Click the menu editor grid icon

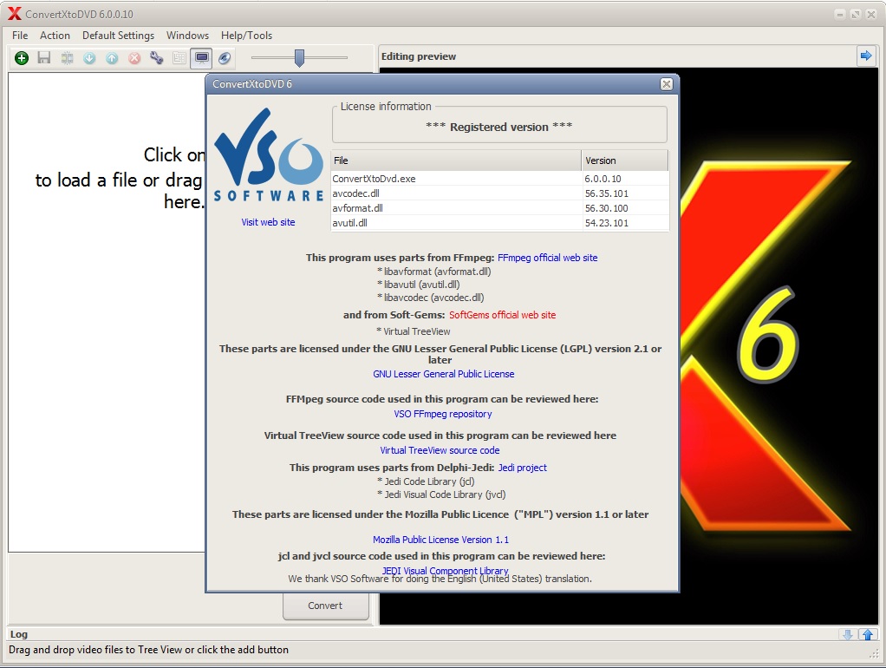click(x=179, y=58)
